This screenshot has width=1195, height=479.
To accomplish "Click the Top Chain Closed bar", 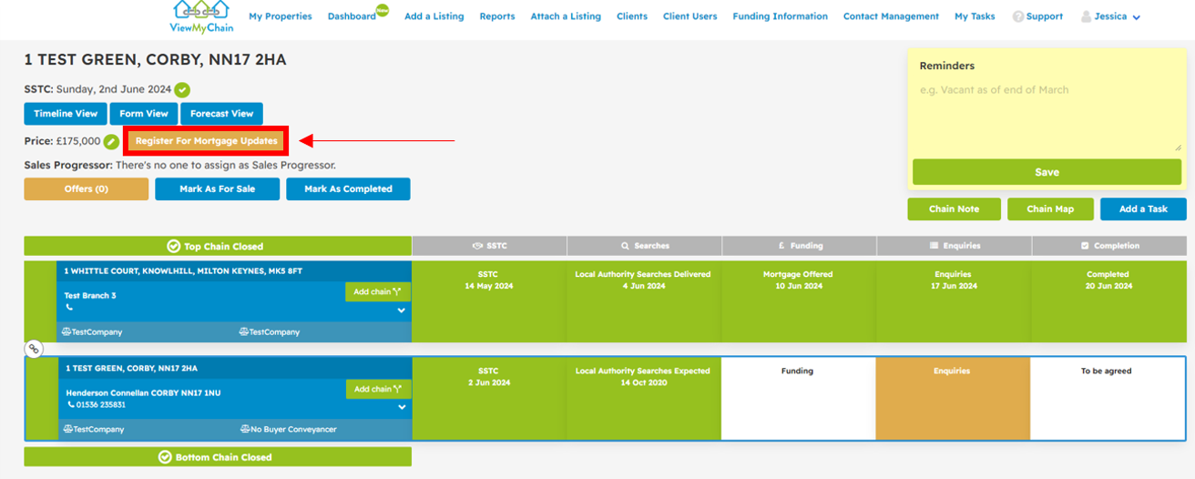I will coord(218,246).
